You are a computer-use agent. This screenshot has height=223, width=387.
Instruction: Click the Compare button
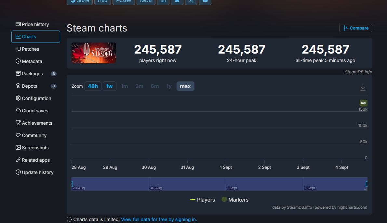coord(356,28)
